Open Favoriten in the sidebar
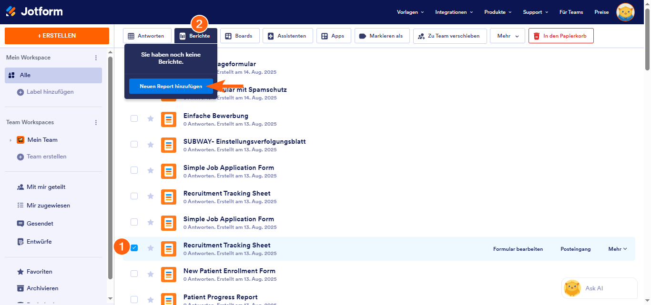Image resolution: width=651 pixels, height=305 pixels. (x=39, y=272)
